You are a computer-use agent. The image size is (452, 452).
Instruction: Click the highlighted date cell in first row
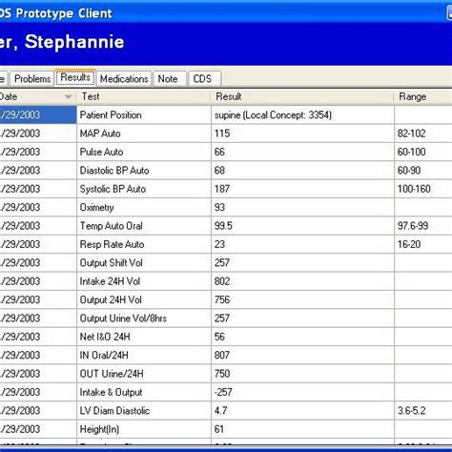coord(38,114)
